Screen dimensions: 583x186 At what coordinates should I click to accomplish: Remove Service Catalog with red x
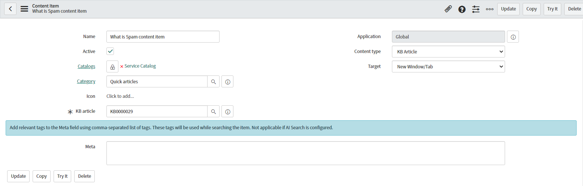(x=121, y=66)
